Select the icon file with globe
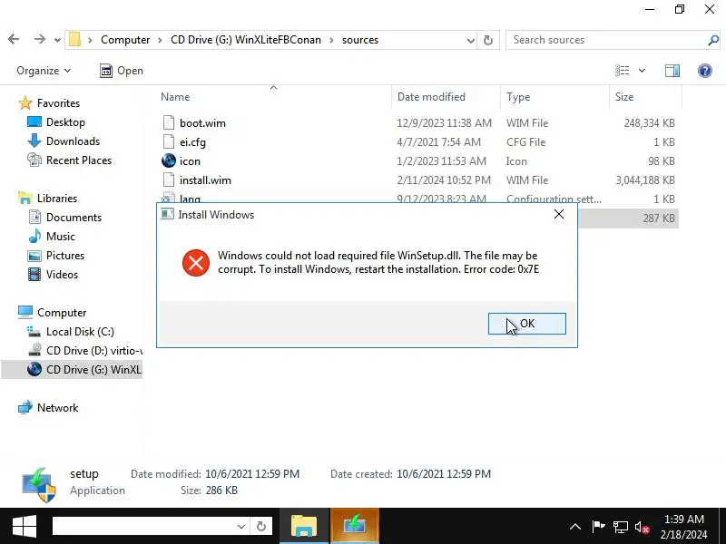The height and width of the screenshot is (544, 726). point(190,161)
